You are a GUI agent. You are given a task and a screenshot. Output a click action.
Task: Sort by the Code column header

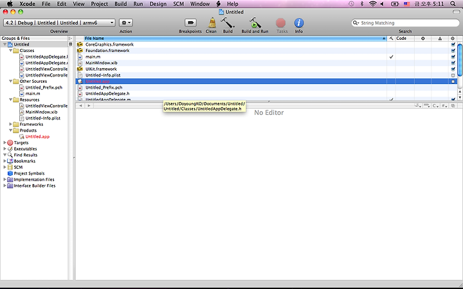point(404,39)
